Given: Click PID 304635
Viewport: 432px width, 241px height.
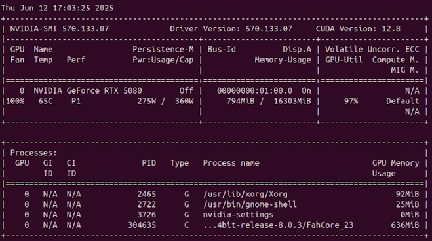Looking at the screenshot, I should [x=142, y=225].
